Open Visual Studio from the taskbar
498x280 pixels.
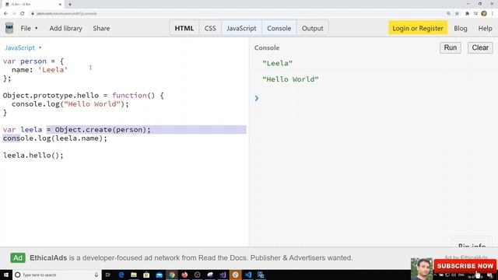223,275
